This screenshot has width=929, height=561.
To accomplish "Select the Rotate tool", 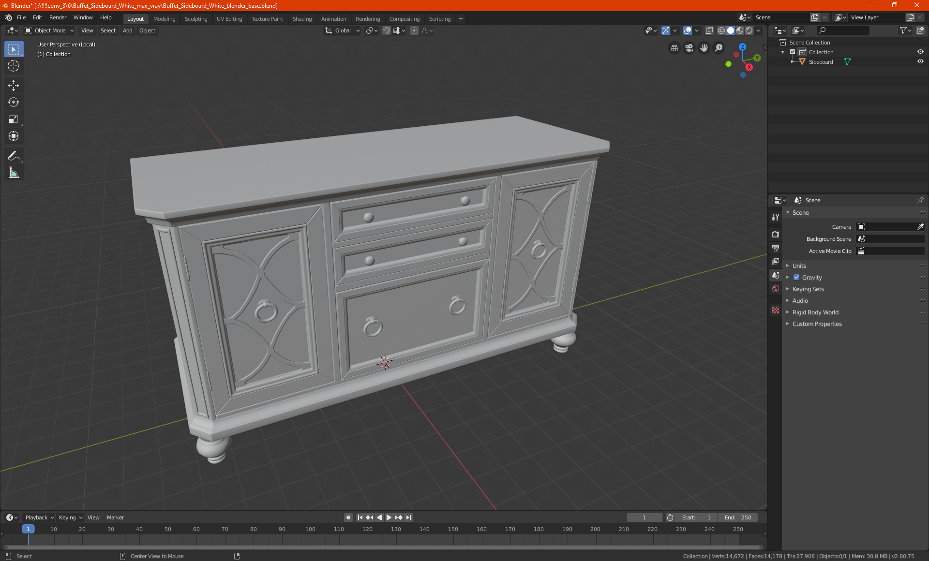I will click(x=14, y=103).
